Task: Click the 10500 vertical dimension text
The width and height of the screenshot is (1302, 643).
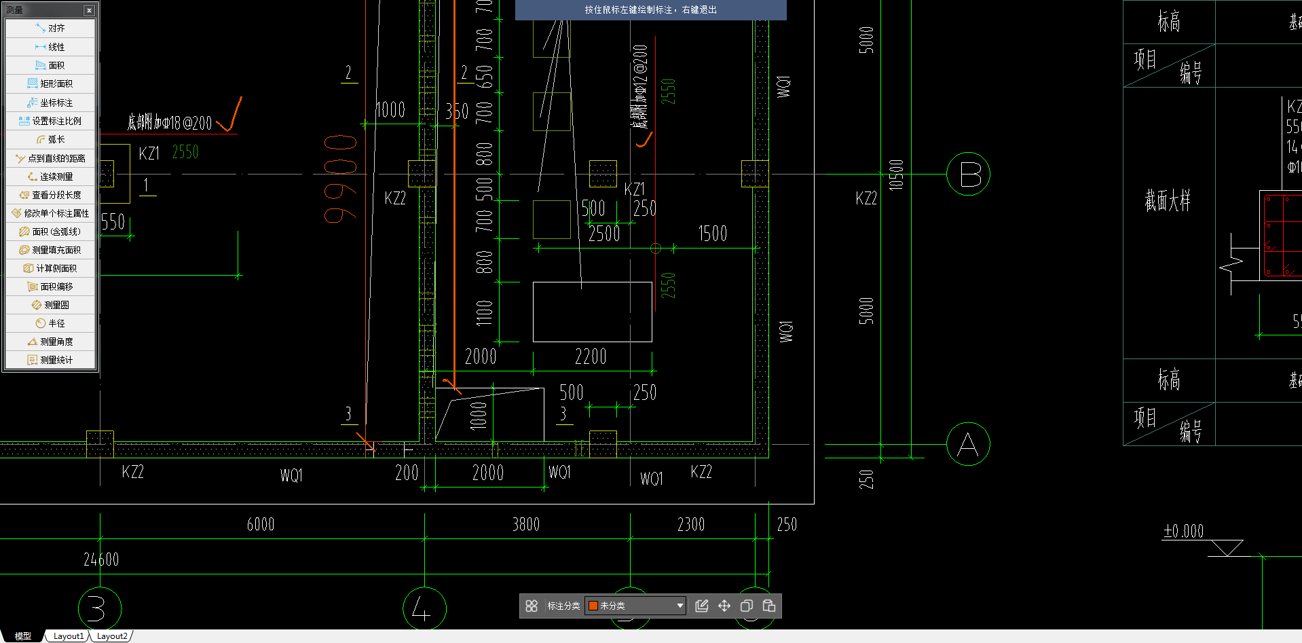Action: (x=896, y=174)
